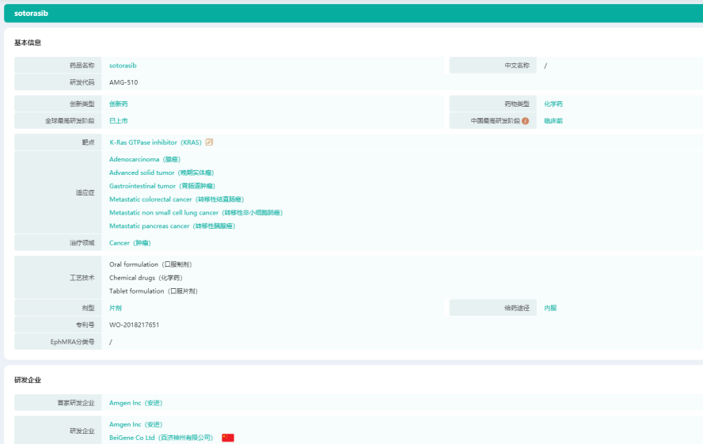The image size is (703, 444).
Task: Click the 中文名称 field label
Action: [x=517, y=66]
